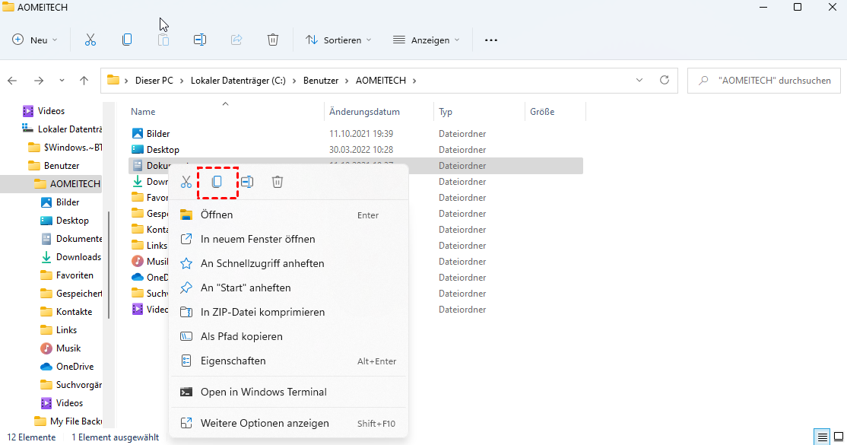
Task: Choose An "Start" anheften
Action: pos(288,288)
